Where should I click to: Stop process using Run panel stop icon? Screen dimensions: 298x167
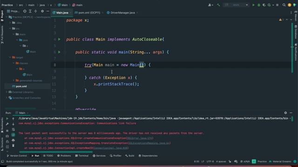click(7, 131)
